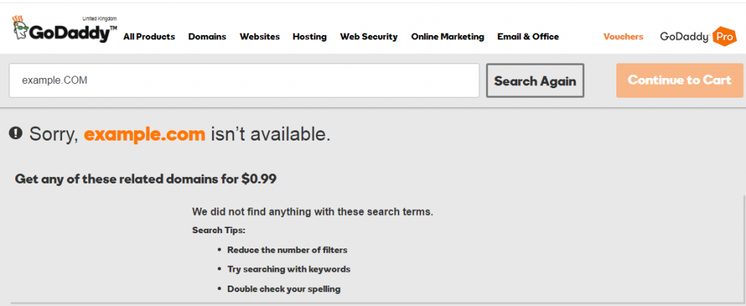Open the Websites menu
This screenshot has width=746, height=306.
coord(259,36)
